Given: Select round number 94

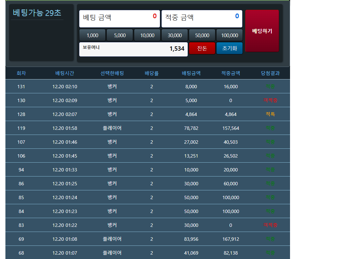Looking at the screenshot, I should pos(21,170).
